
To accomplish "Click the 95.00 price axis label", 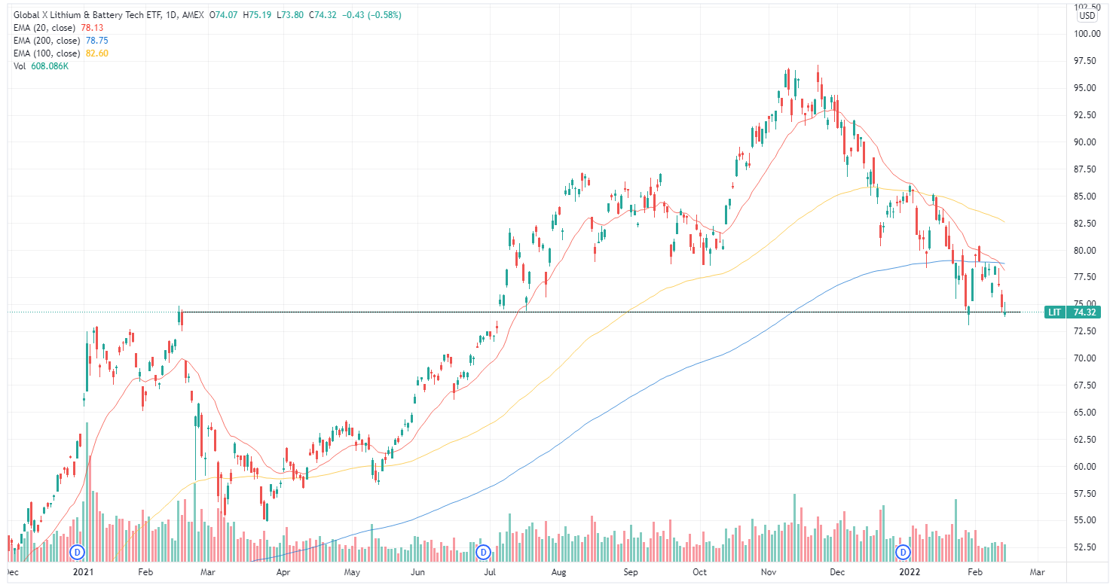I will pos(1086,88).
